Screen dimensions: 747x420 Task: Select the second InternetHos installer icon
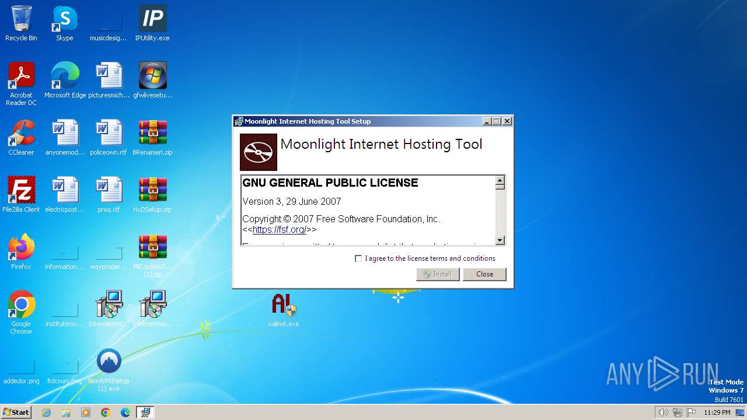152,309
